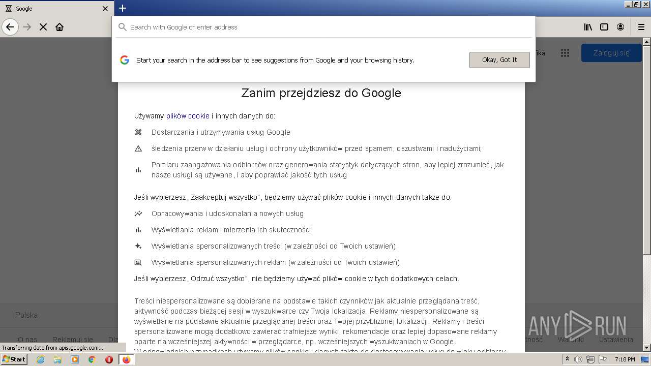Dismiss search tip with Okay, Got It
This screenshot has width=651, height=366.
click(499, 60)
